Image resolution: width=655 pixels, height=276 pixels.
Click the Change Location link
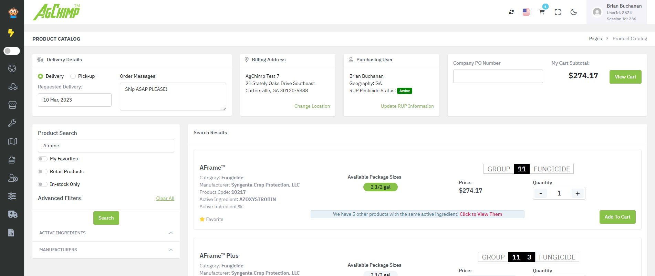312,106
